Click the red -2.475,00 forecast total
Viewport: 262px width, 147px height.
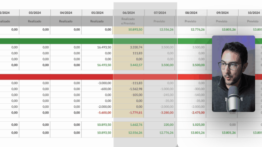click(198, 113)
